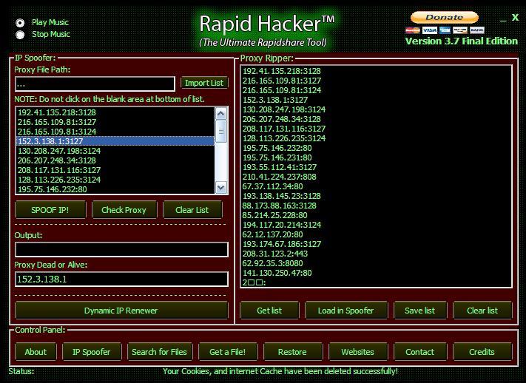The image size is (526, 383).
Task: Click 193.174.67.186:3127 in the Proxy Ripper list
Action: [281, 244]
